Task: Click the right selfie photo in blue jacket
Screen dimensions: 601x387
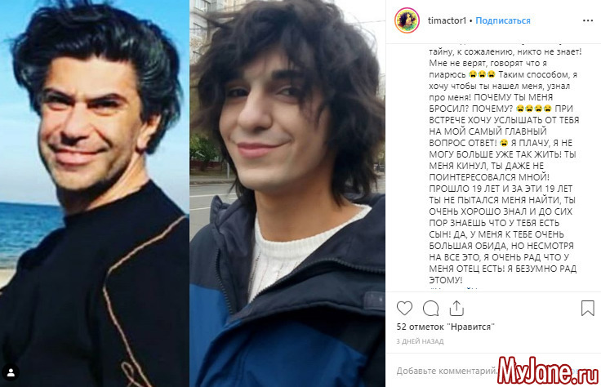Action: (287, 193)
